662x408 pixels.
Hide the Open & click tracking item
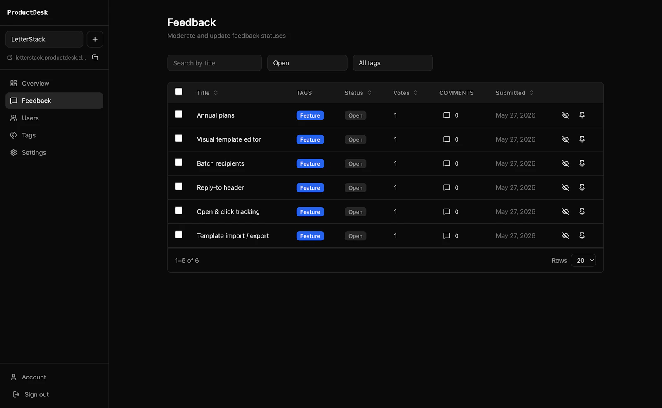pos(566,211)
